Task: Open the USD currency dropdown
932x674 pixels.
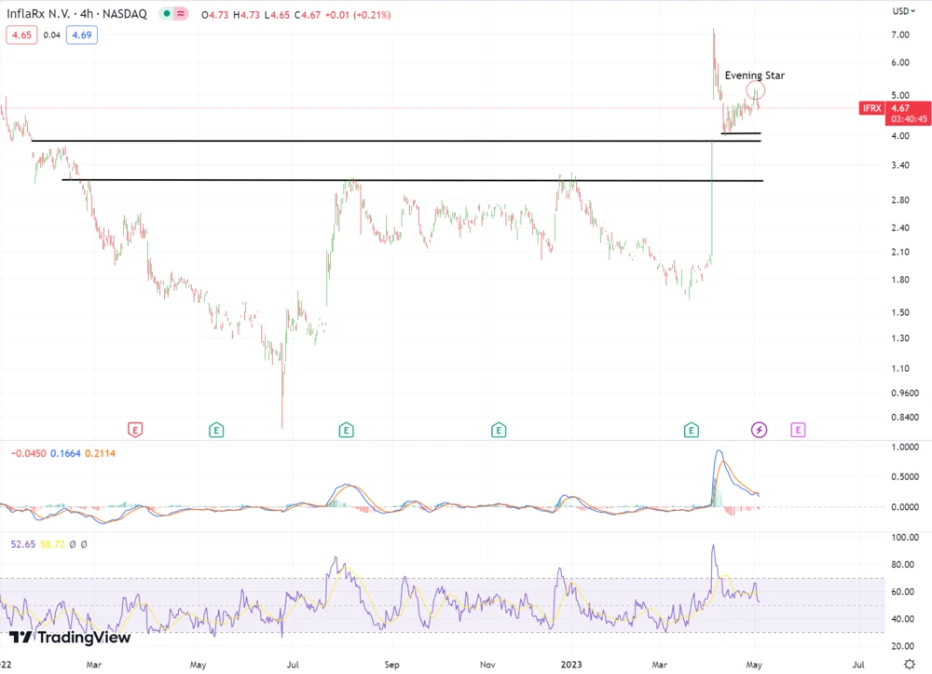Action: [x=901, y=11]
